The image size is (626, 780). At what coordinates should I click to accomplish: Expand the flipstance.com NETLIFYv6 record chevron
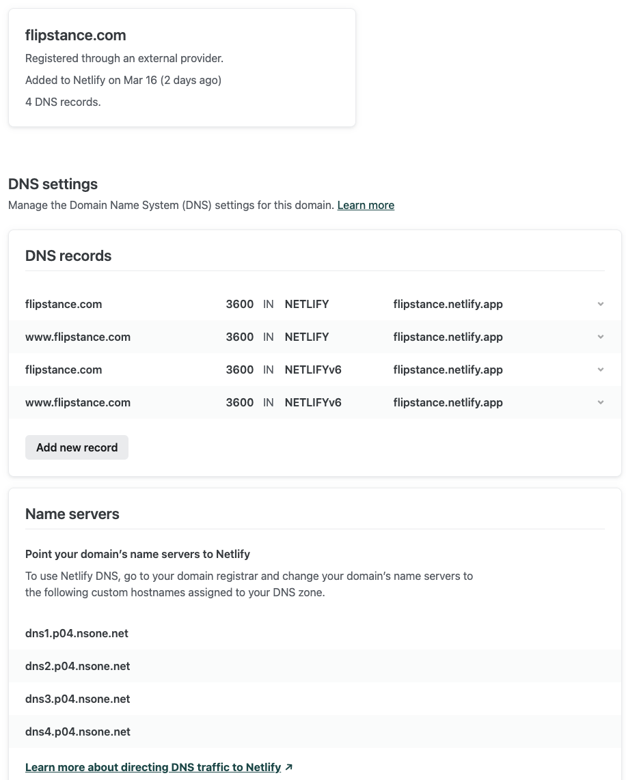(x=600, y=370)
